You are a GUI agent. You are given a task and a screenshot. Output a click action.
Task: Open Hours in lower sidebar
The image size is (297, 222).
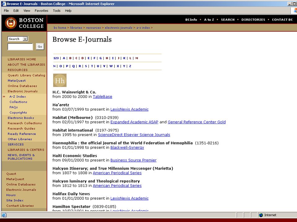[11, 195]
